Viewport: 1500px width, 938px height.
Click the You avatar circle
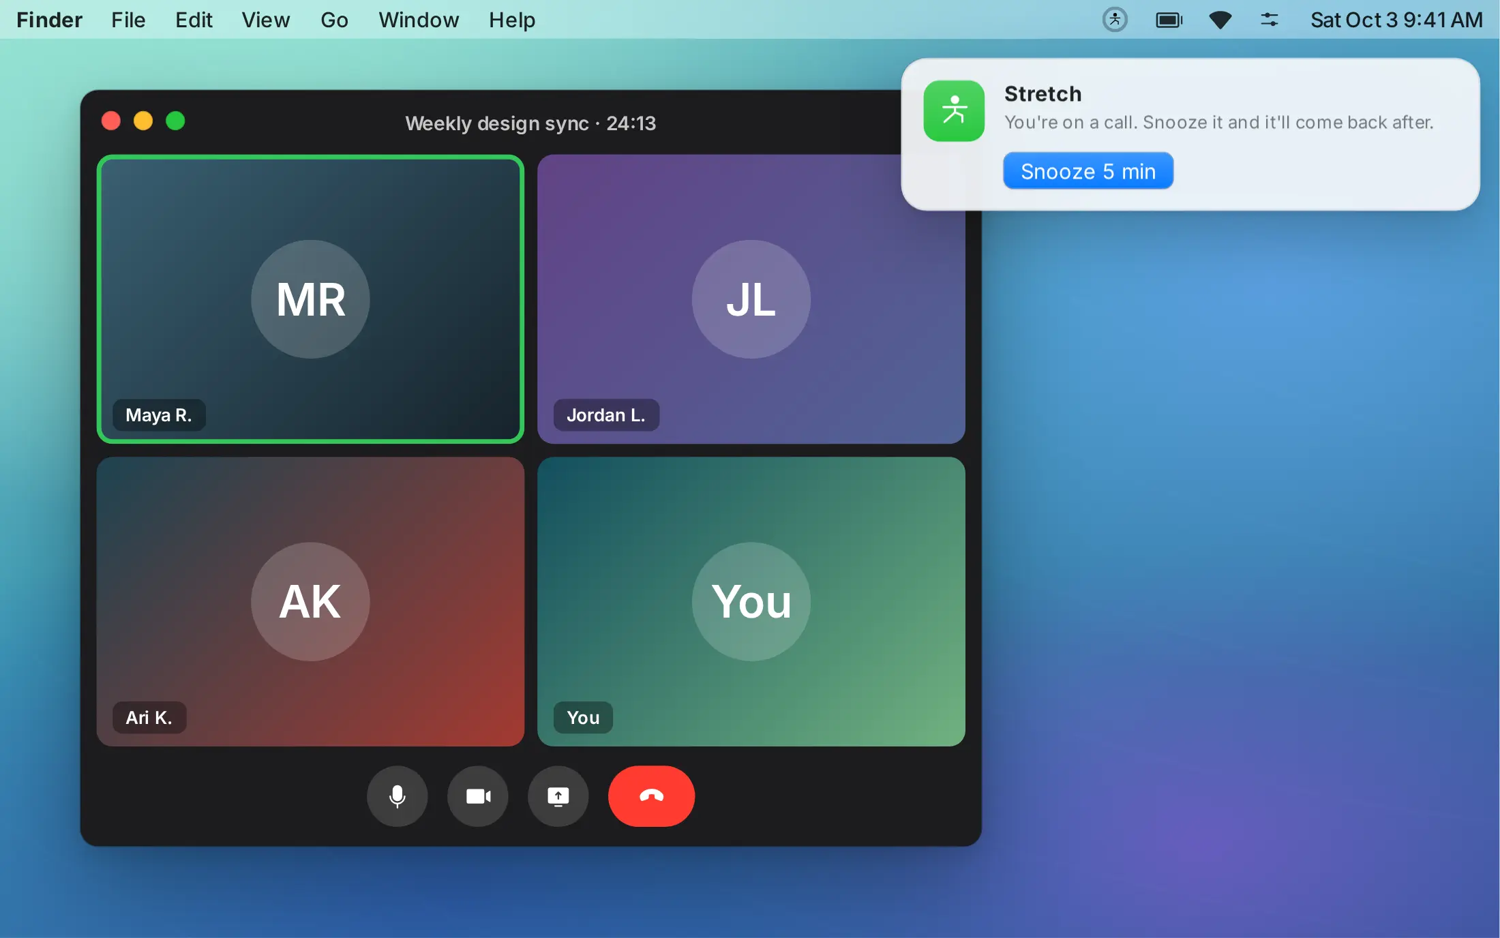click(x=751, y=601)
